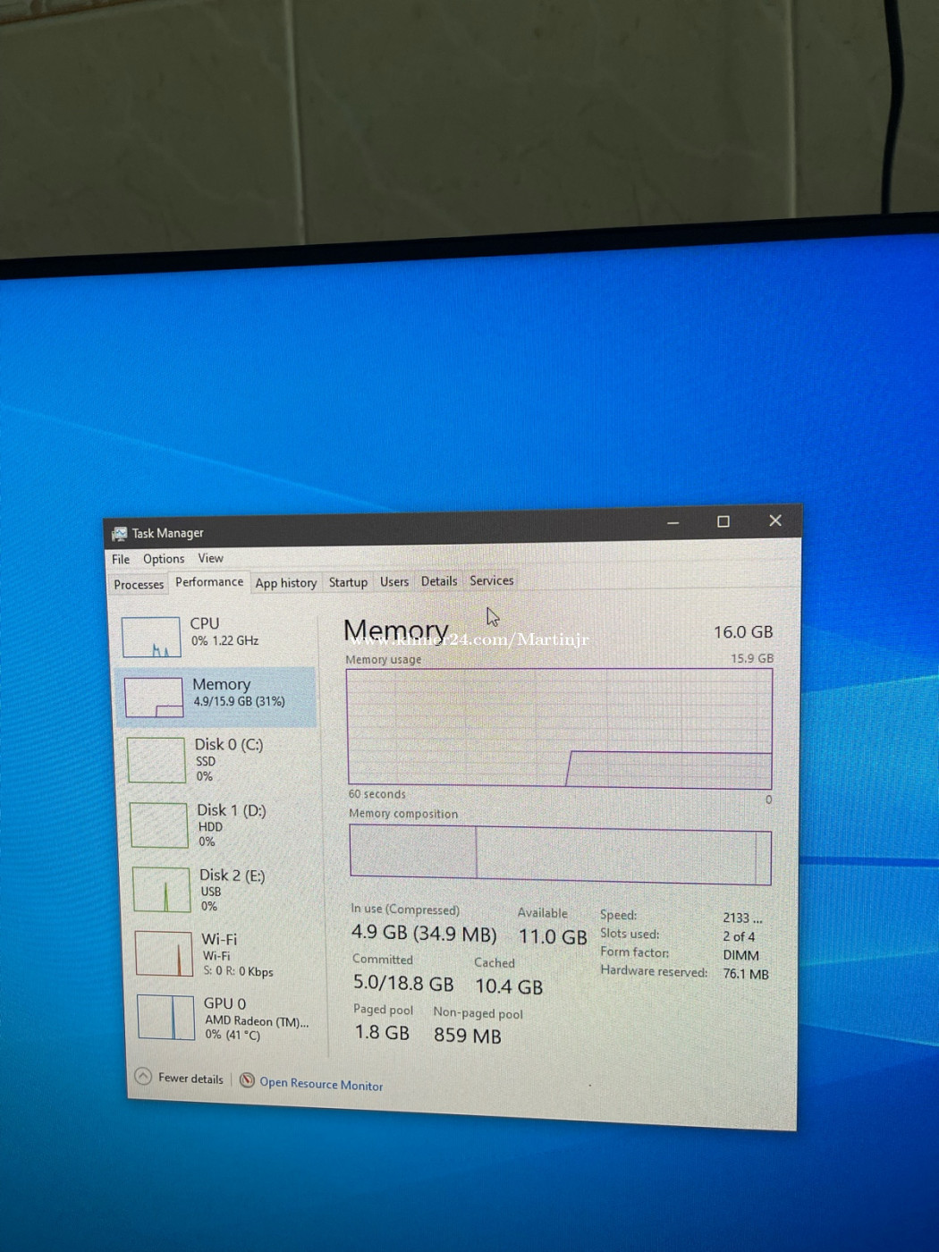
Task: Click Open Resource Monitor link
Action: coord(321,1084)
